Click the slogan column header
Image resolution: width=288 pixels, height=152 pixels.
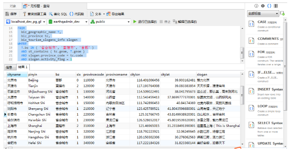point(218,75)
